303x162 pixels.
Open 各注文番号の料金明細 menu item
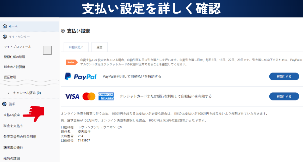click(20, 137)
